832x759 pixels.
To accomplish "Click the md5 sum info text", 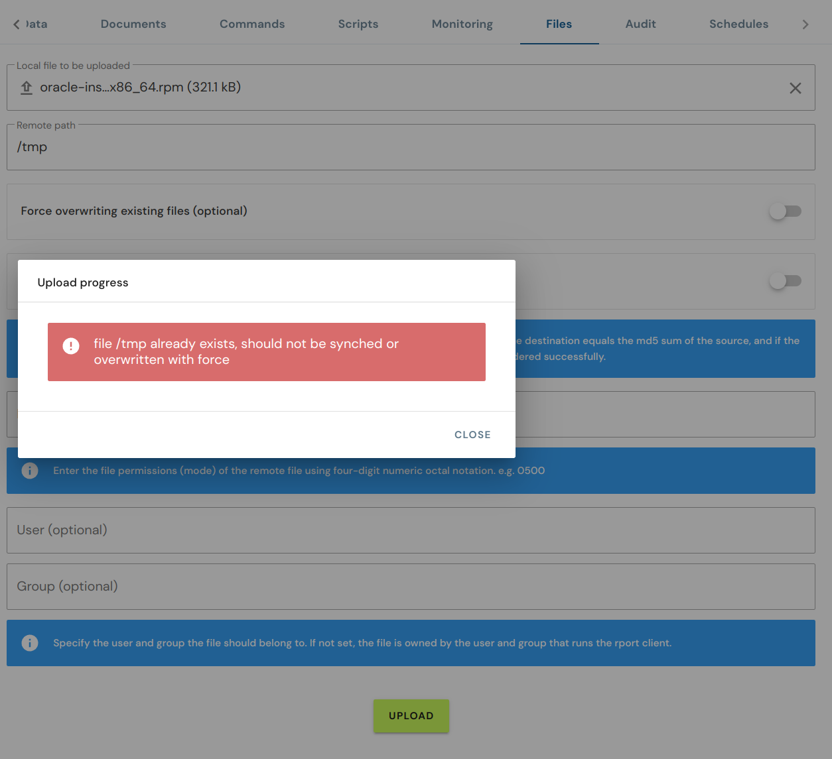I will coord(658,349).
